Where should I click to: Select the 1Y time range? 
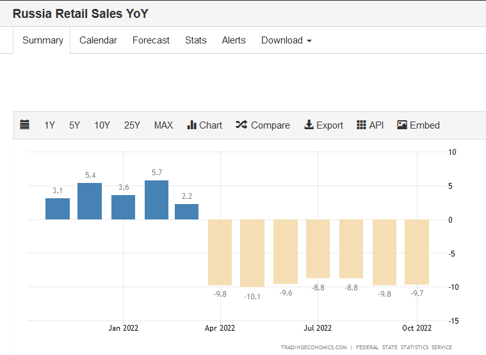coord(49,125)
